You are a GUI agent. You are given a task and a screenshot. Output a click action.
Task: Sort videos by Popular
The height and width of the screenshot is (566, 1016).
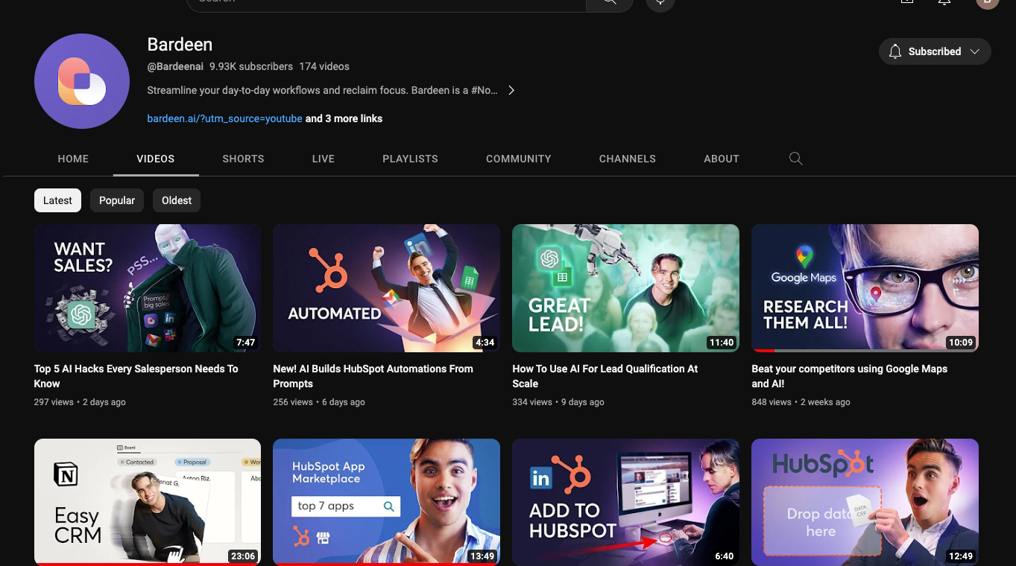pos(117,200)
